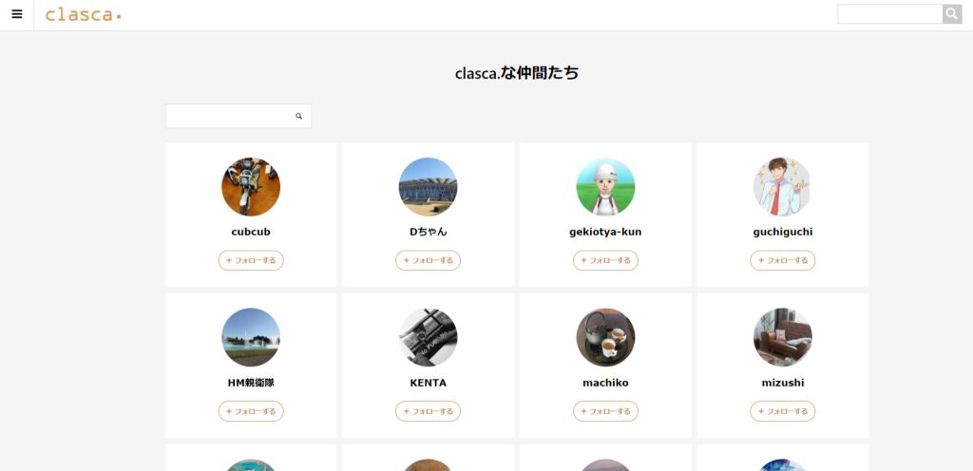Screen dimensions: 973x471
Task: Follow KENTA with フォローする button
Action: coord(429,411)
